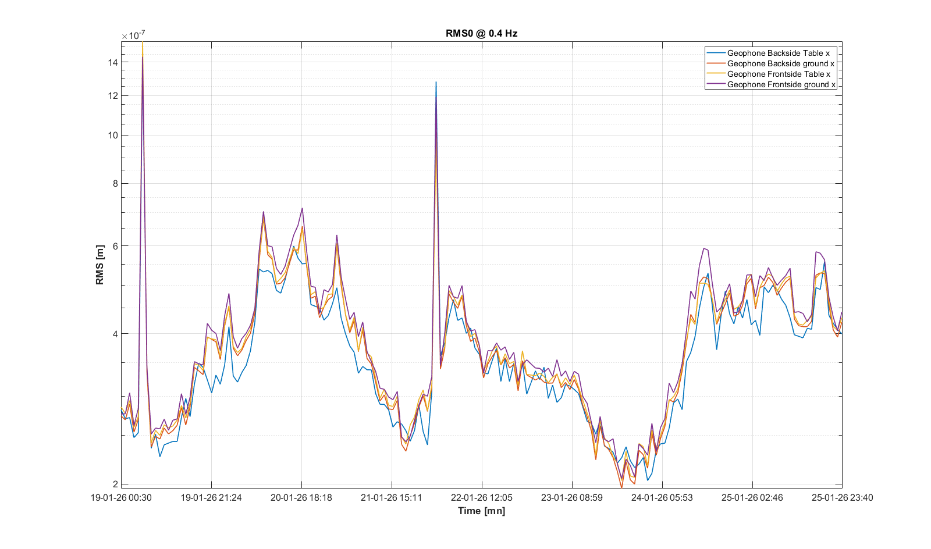This screenshot has height=549, width=931.
Task: Click the plot title RMS0 @ 0.4 Hz
Action: [481, 34]
